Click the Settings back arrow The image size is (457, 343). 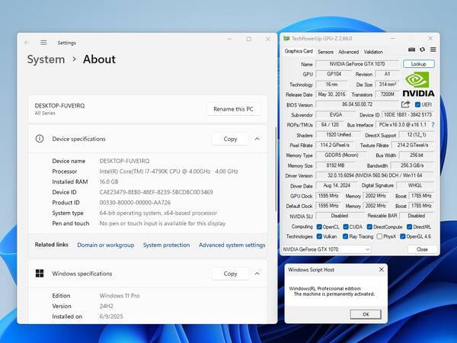27,43
